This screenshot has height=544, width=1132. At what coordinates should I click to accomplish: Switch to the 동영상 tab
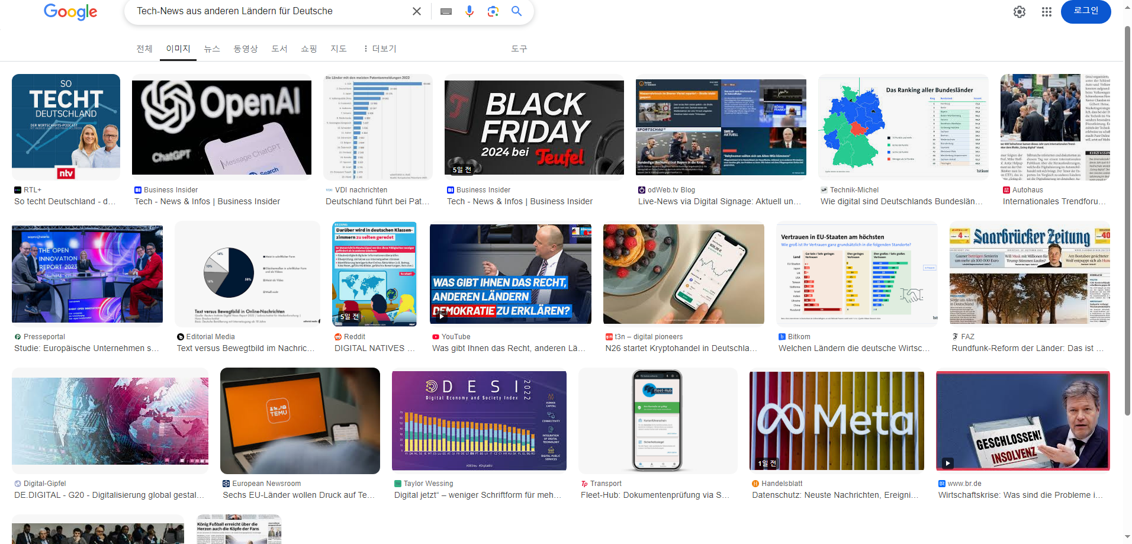click(246, 49)
